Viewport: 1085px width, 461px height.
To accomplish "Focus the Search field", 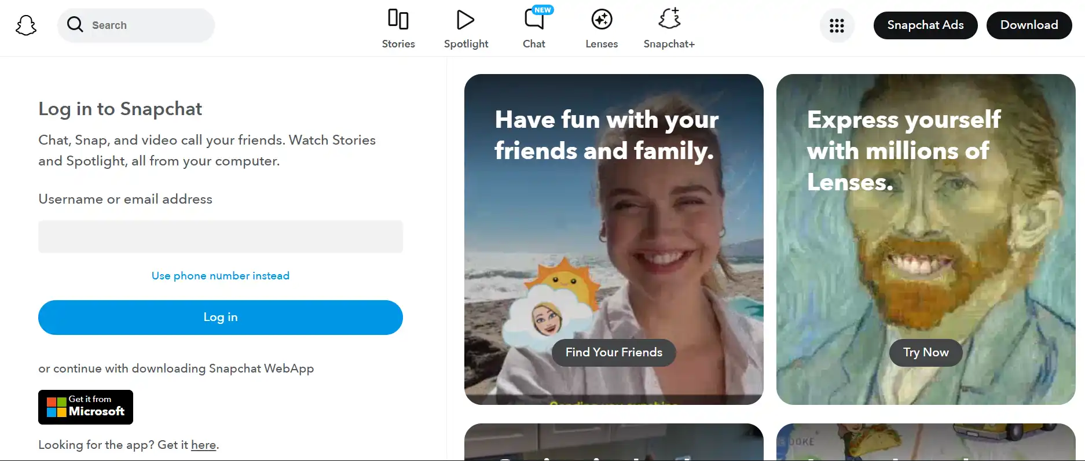I will (136, 25).
